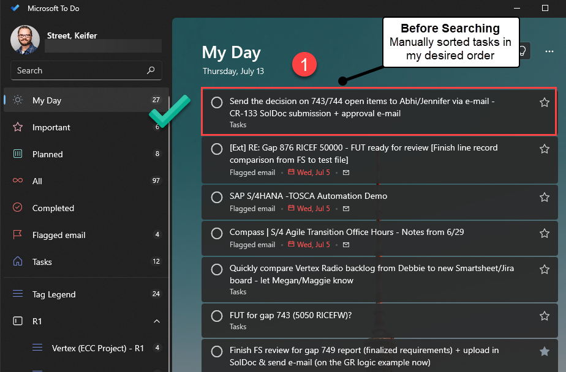Complete the SAP S/4HANA TOSCA Automation Demo task
Image resolution: width=566 pixels, height=372 pixels.
click(x=217, y=197)
